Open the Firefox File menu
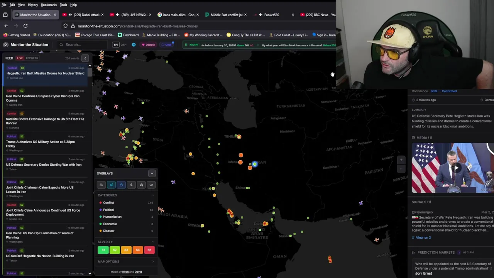Image resolution: width=494 pixels, height=278 pixels. (x=4, y=5)
